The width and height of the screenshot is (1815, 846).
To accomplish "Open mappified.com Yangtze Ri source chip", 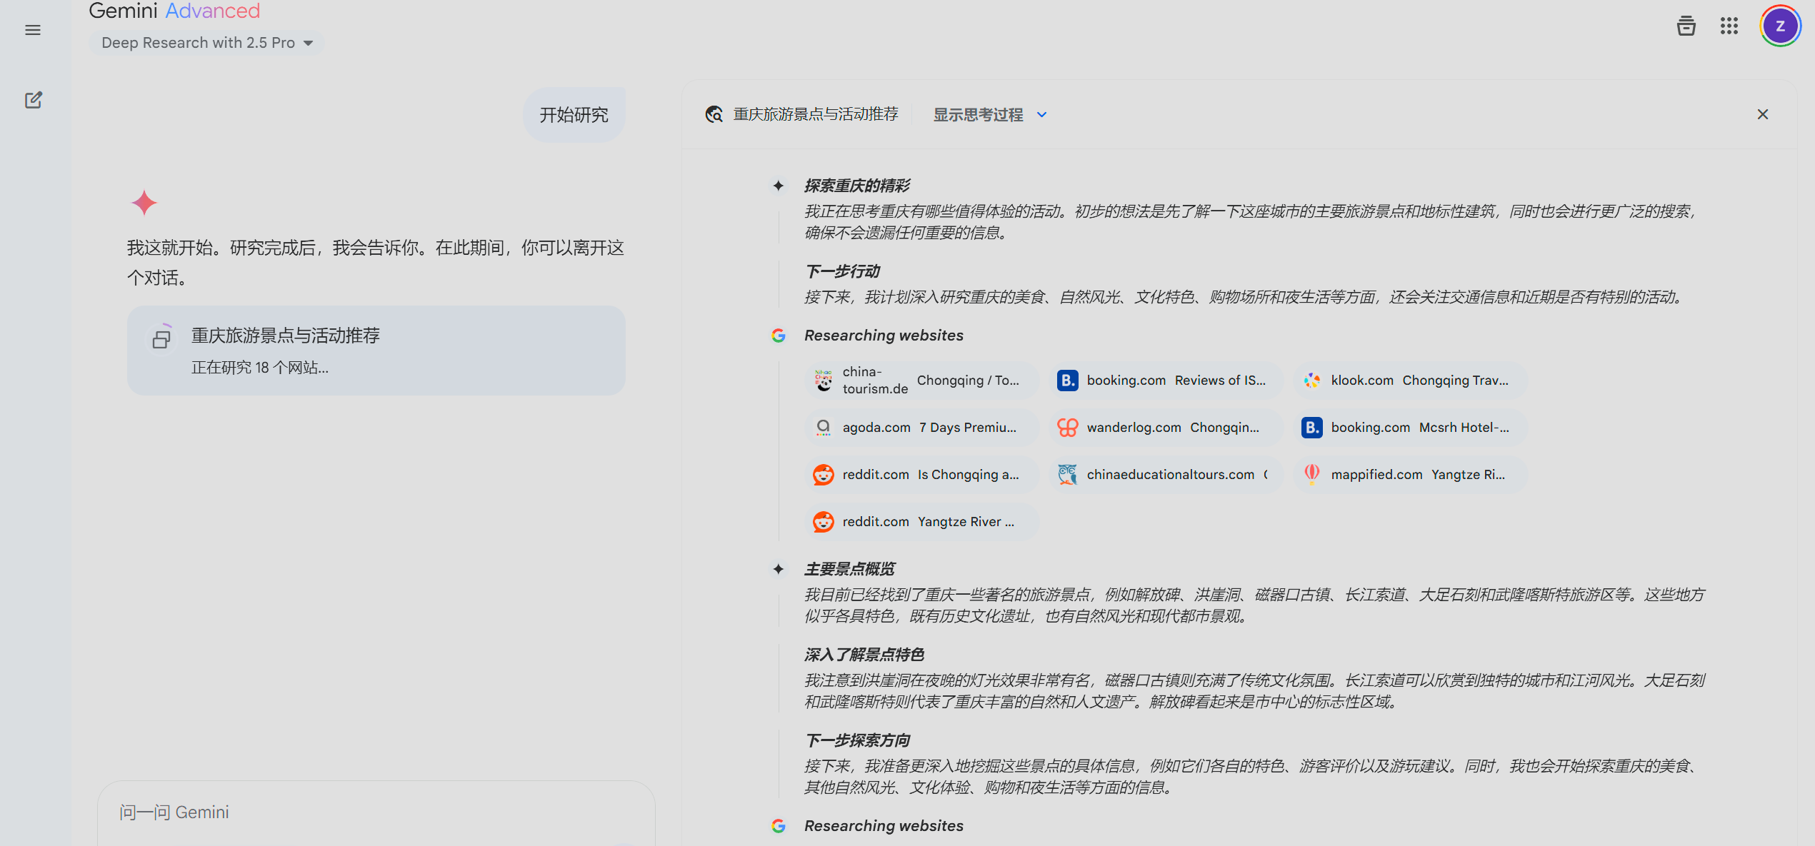I will 1410,475.
